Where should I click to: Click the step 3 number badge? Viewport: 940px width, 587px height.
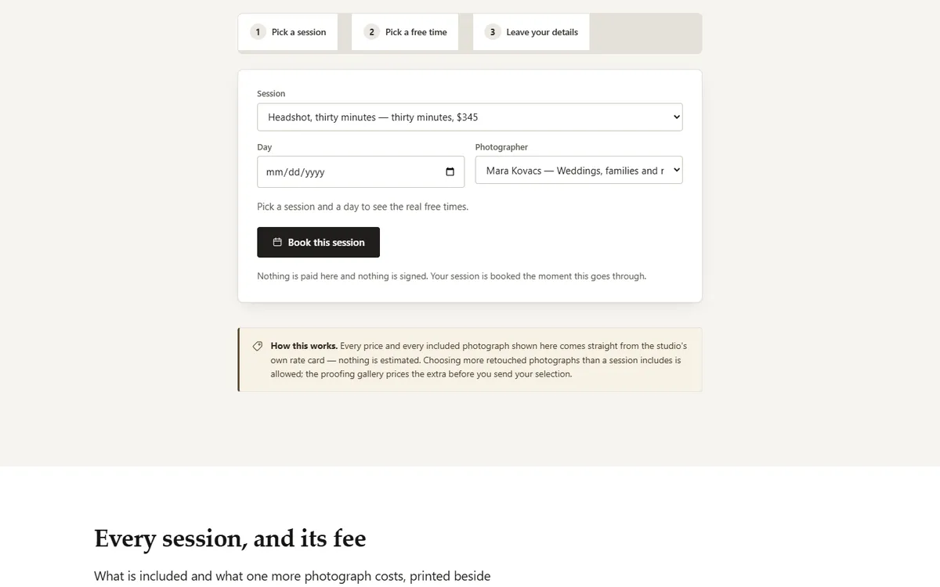click(x=492, y=32)
